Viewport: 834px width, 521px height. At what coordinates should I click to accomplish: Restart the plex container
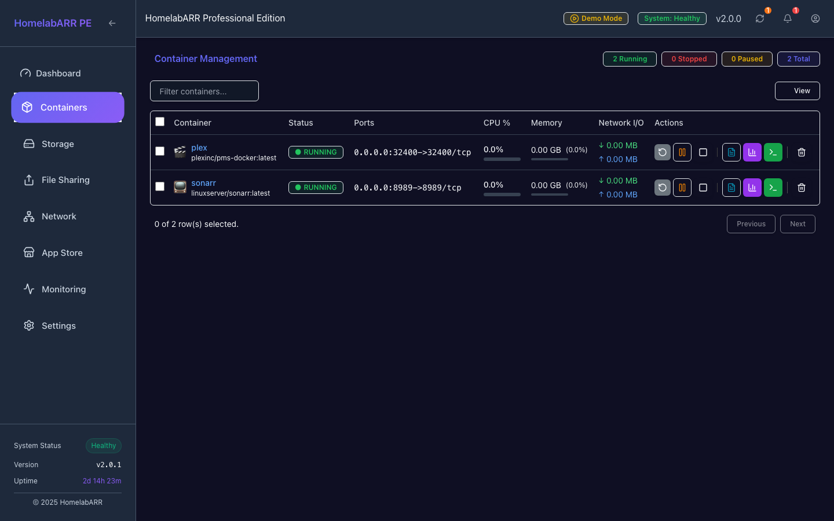click(662, 152)
